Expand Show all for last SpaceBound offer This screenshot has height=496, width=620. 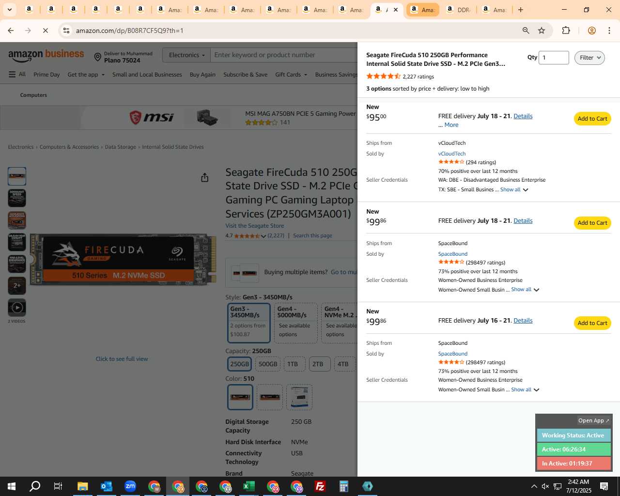(x=525, y=389)
